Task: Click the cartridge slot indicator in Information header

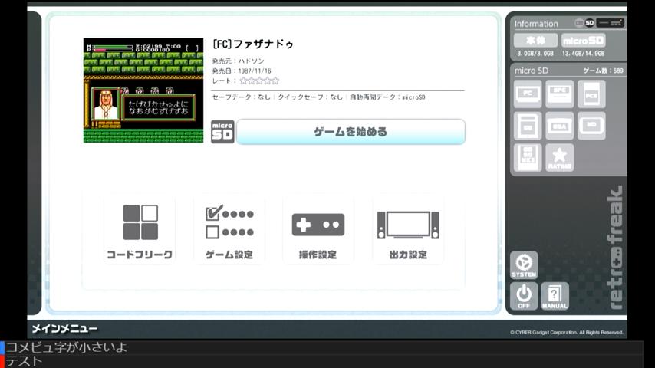Action: click(610, 23)
